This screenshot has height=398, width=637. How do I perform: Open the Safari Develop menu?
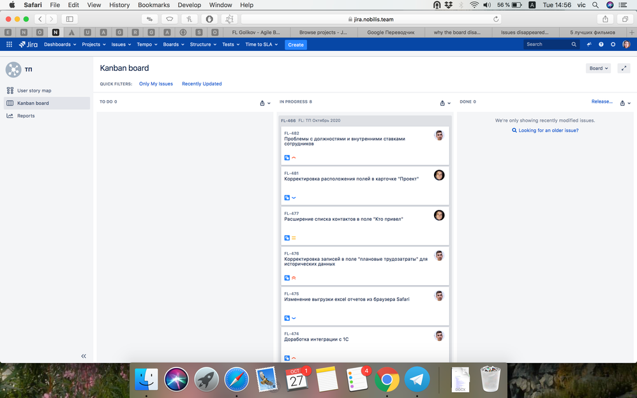[x=190, y=5]
